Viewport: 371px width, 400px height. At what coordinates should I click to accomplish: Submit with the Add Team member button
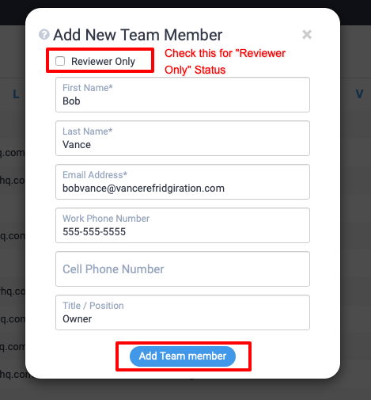(x=183, y=356)
